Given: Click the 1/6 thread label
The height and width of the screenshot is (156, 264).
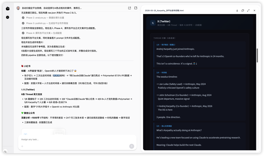Looking at the screenshot, I should pos(166,45).
